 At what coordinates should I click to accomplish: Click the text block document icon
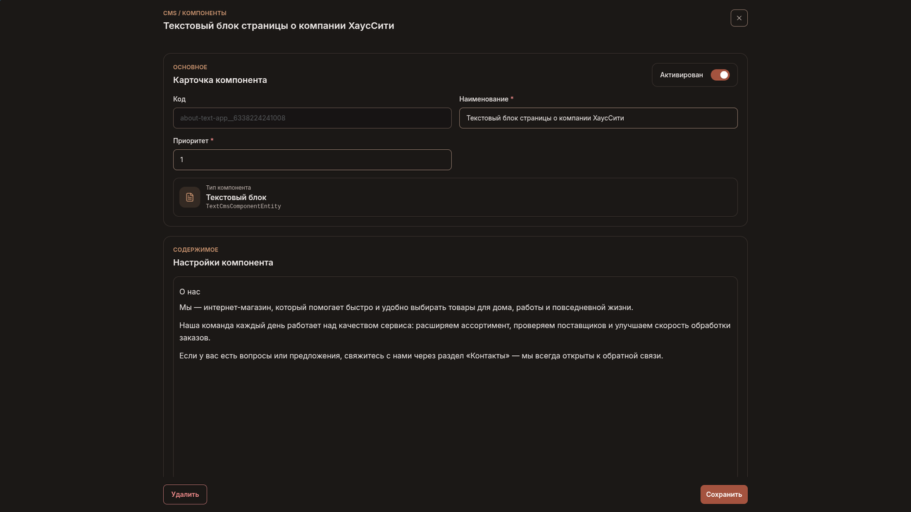(x=190, y=197)
